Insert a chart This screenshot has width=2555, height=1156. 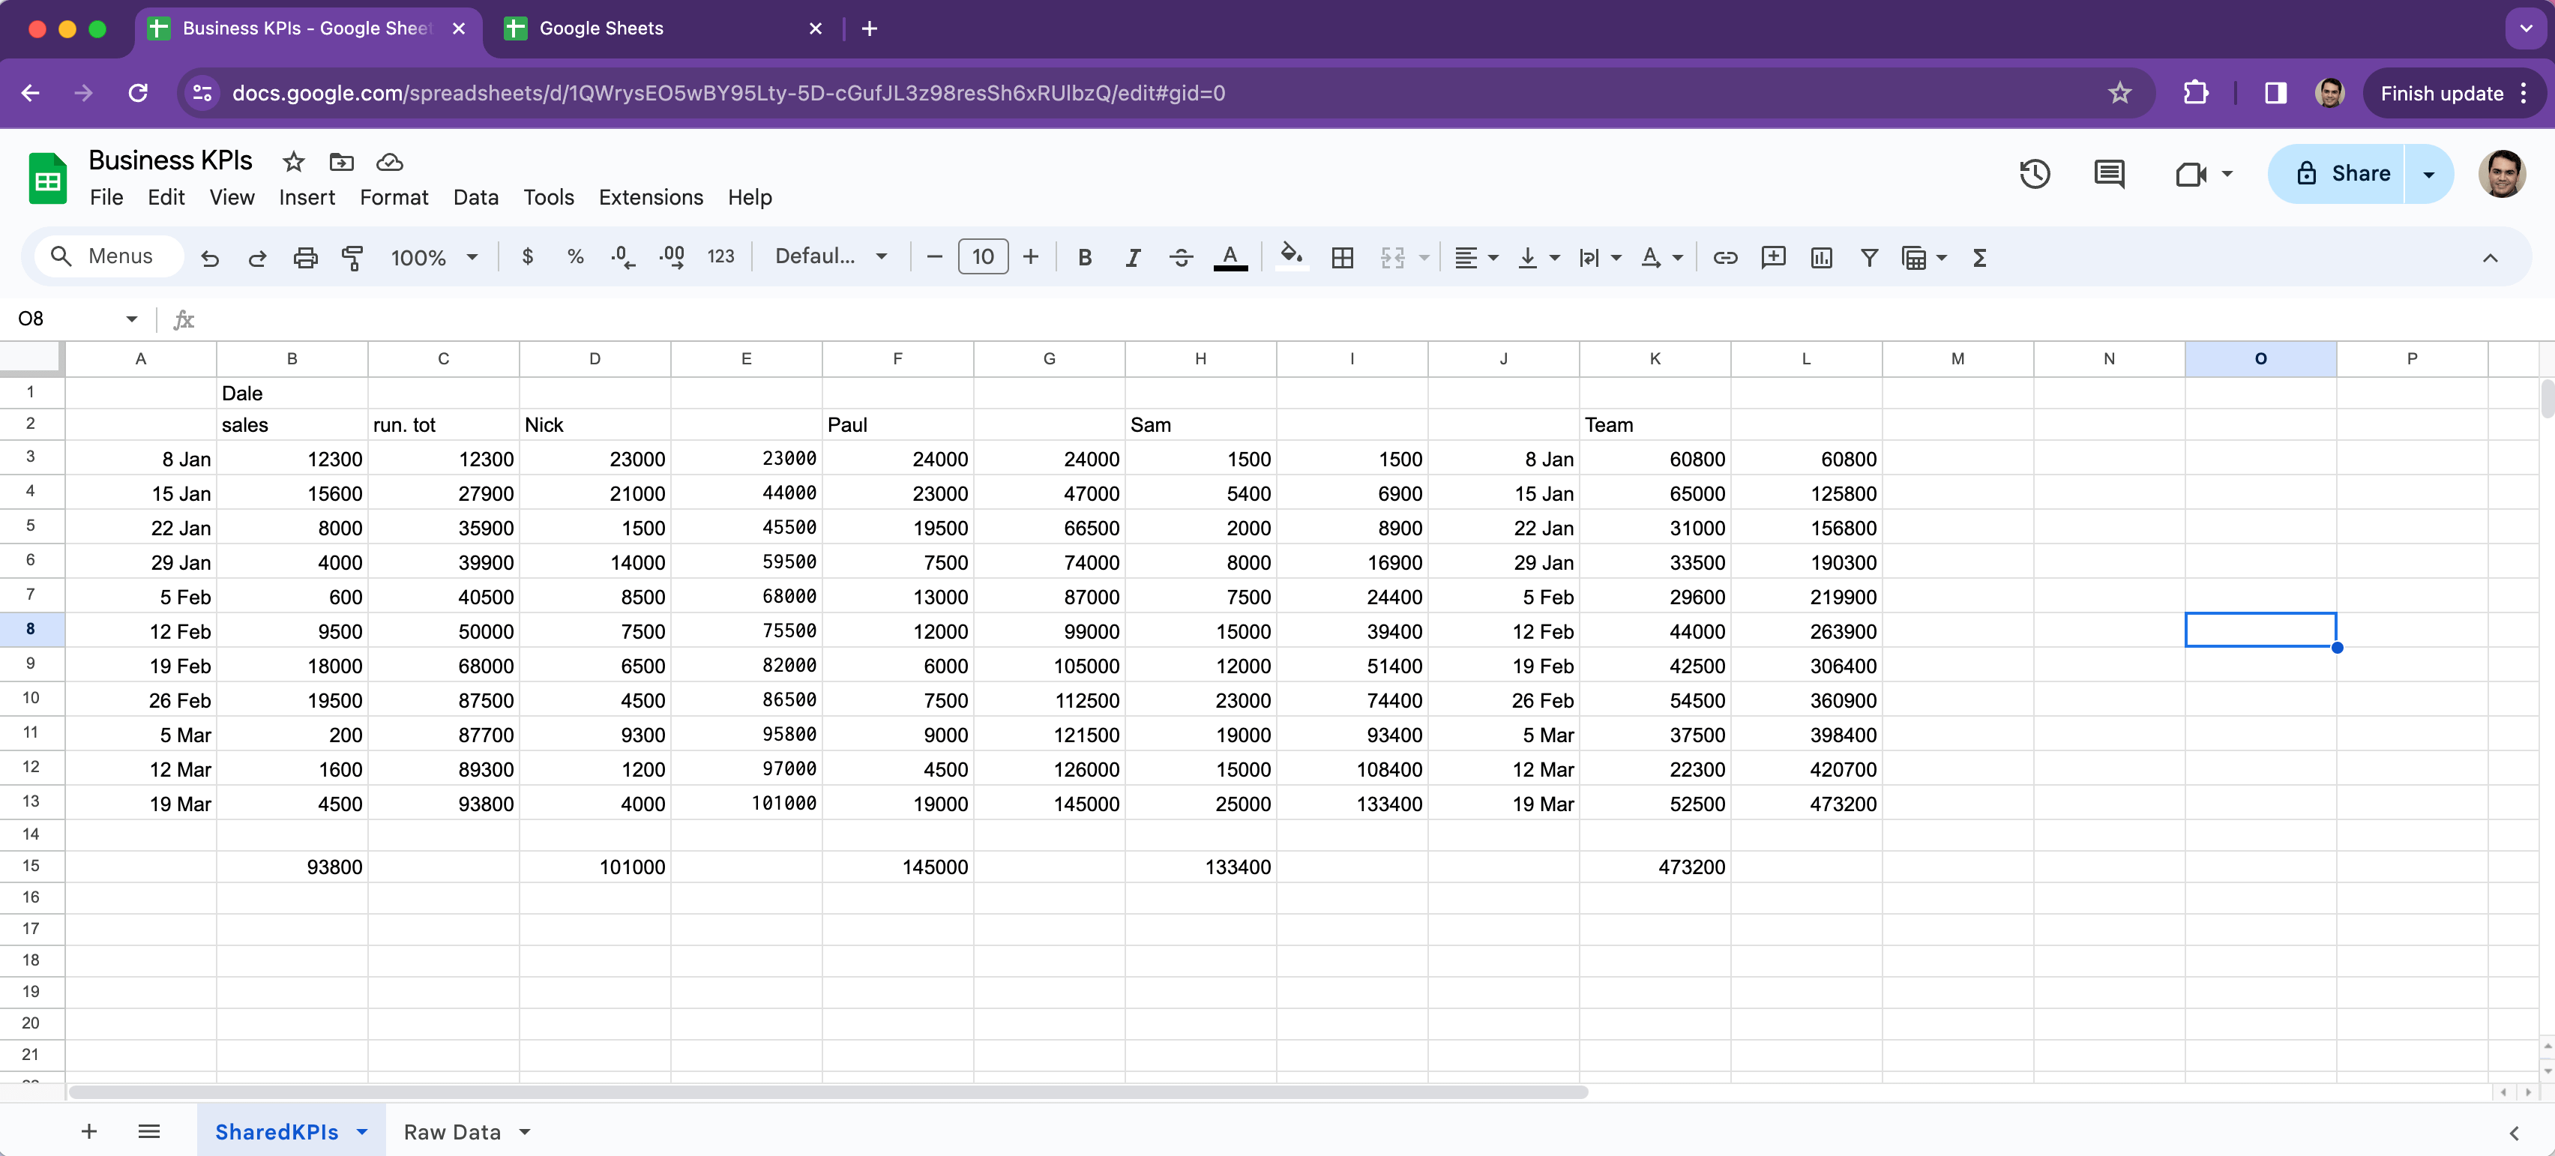(1821, 257)
